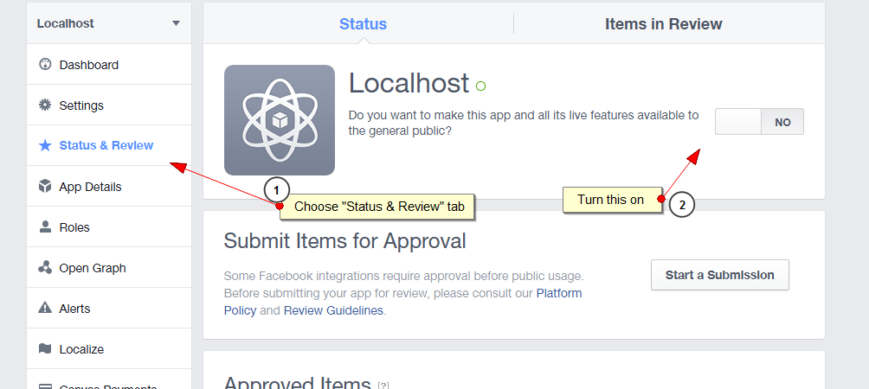Open App Details in the sidebar
The width and height of the screenshot is (869, 389).
coord(109,186)
